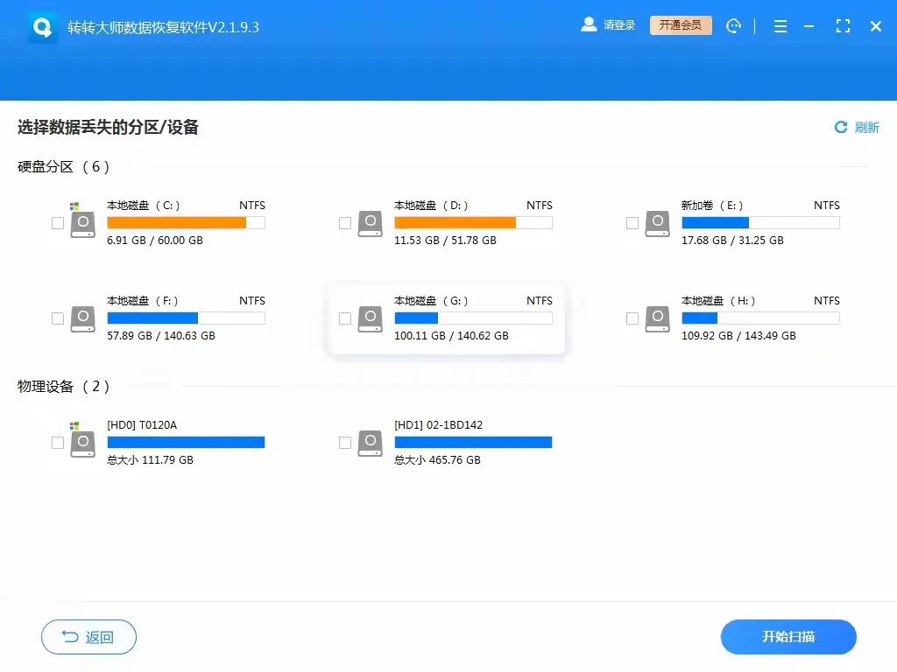
Task: Click the user login avatar icon
Action: point(589,24)
